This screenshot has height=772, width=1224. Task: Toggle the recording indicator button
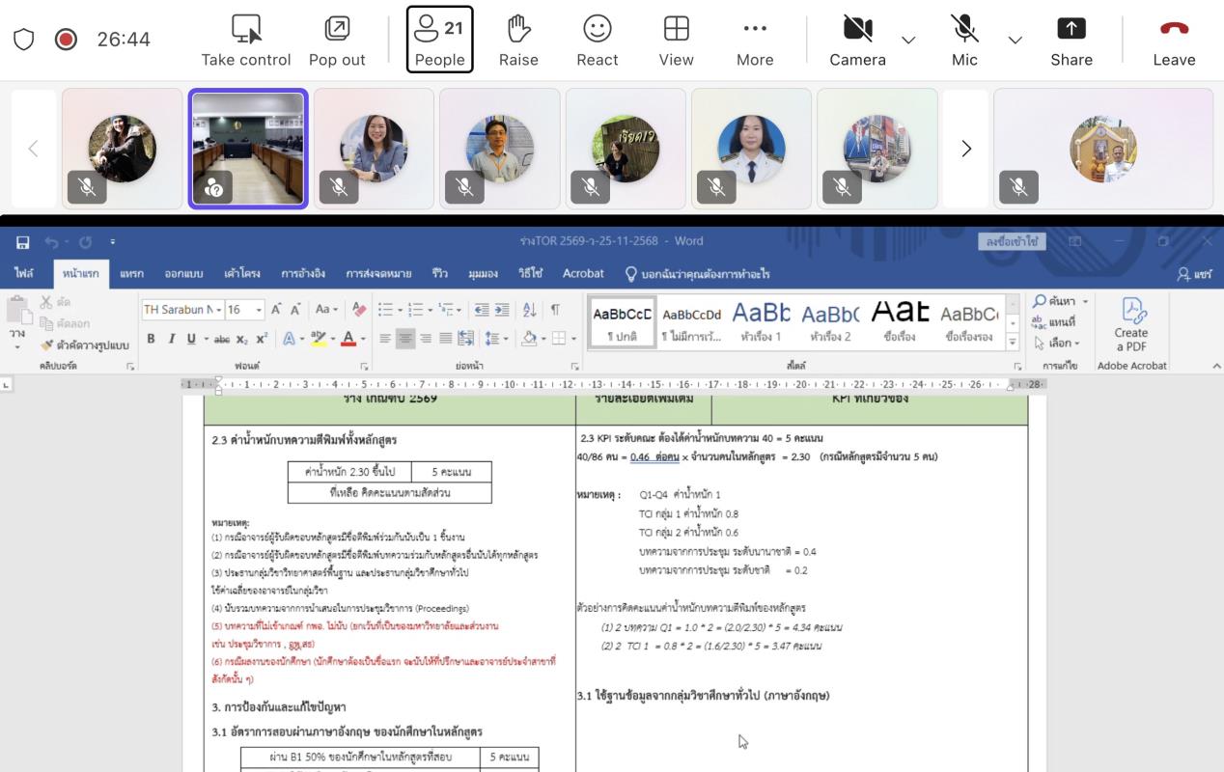[x=66, y=40]
